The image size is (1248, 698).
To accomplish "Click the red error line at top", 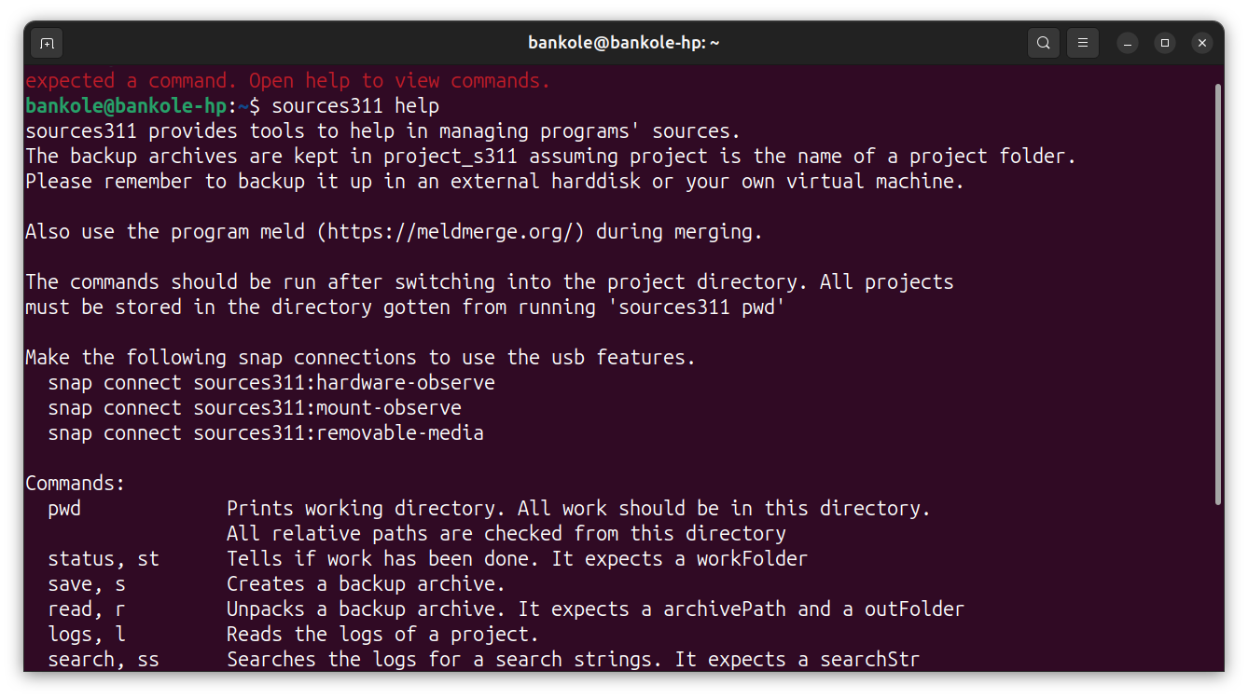I will coord(288,80).
